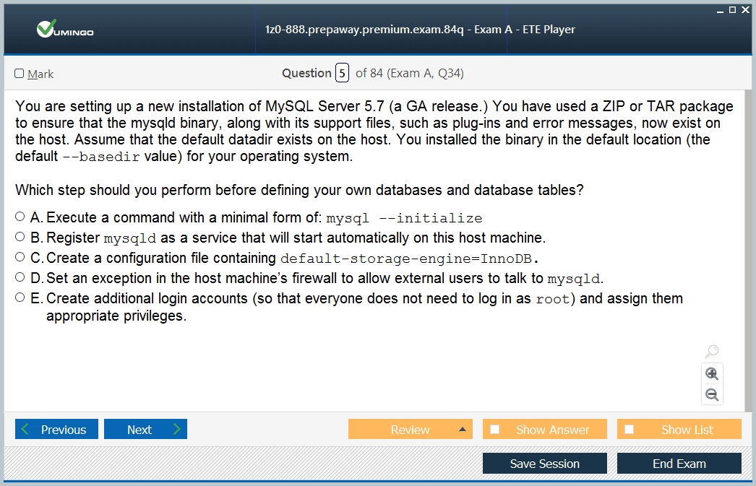Viewport: 756px width, 486px height.
Task: Minimize the ETE Player window
Action: [720, 10]
